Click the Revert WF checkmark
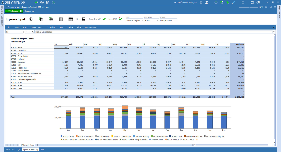Screen dimensions: 281x152 [x=121, y=19]
